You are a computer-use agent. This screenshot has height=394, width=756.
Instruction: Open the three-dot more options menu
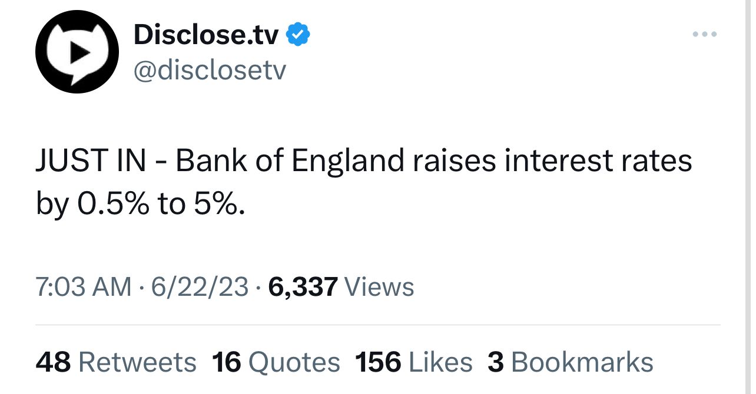pos(705,35)
